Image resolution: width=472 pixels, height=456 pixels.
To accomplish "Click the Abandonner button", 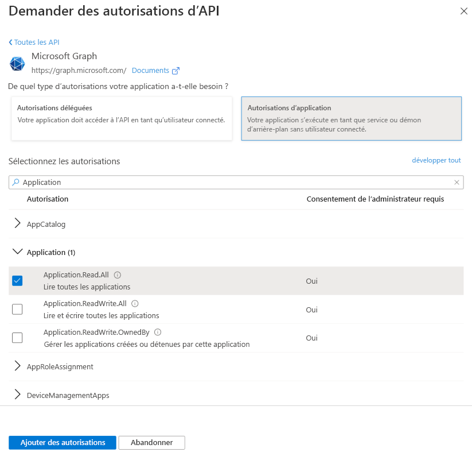I will (x=151, y=442).
